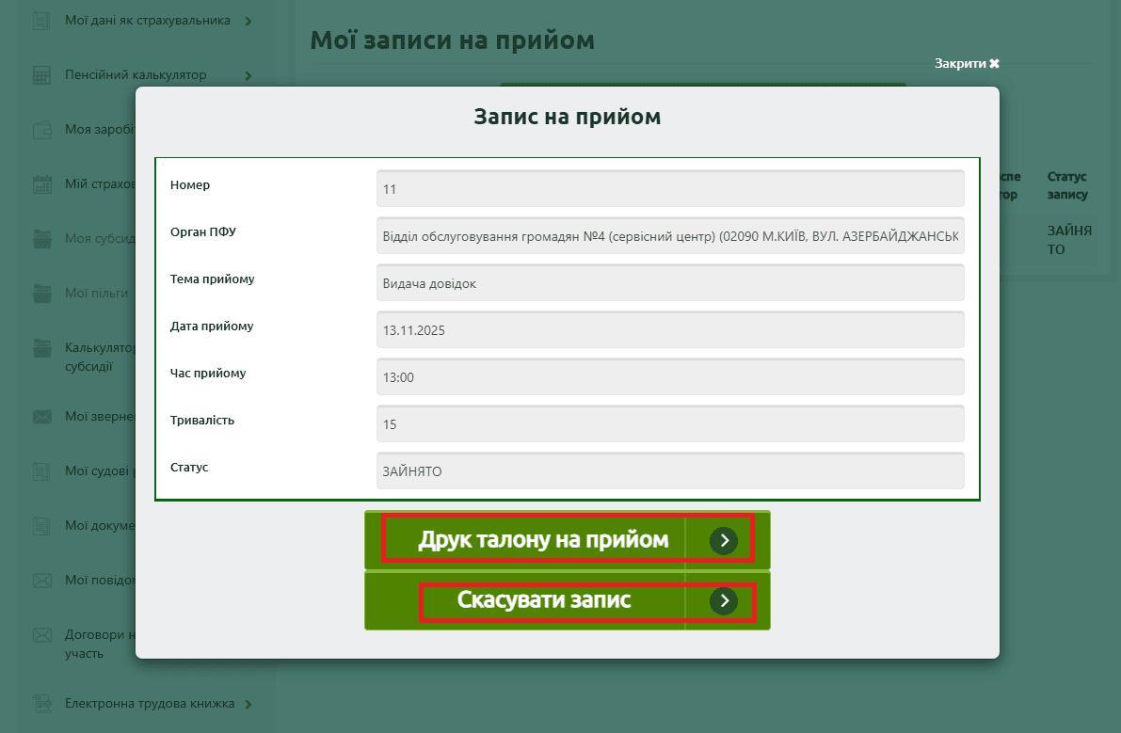1121x733 pixels.
Task: Click the arrow icon on Друк талону button
Action: point(723,540)
